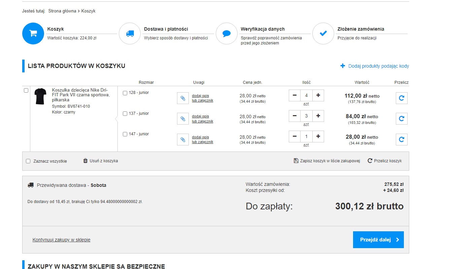
Task: Recalculate the 147 - junior row
Action: coord(401,139)
